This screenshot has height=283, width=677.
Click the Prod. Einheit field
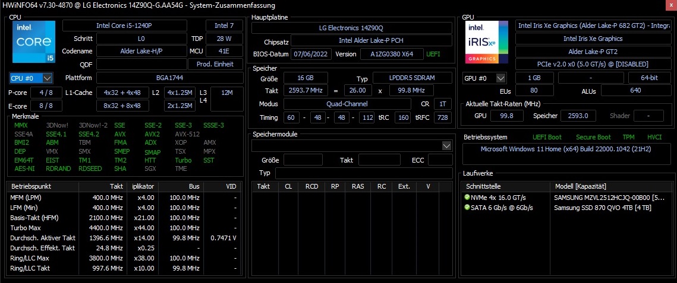215,64
